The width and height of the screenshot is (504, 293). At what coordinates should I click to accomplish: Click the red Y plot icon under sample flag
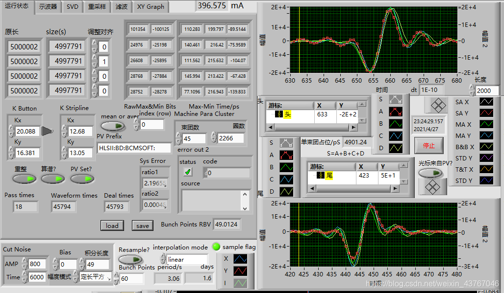tap(240, 271)
